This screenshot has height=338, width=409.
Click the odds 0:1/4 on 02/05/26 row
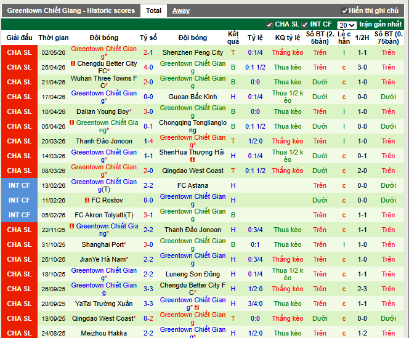[255, 52]
